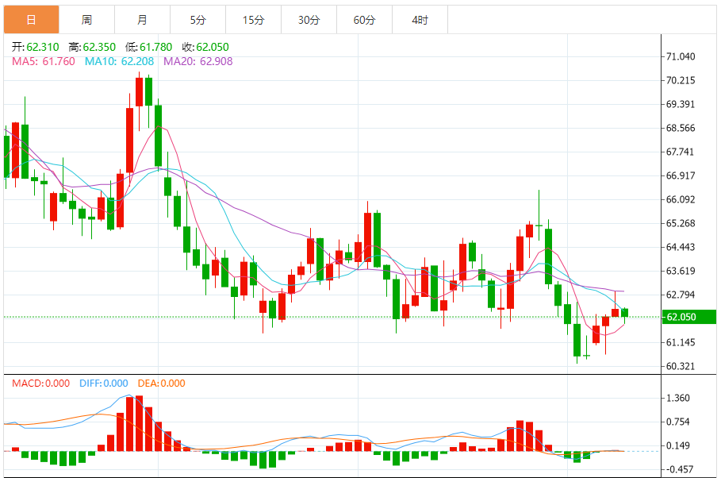
Task: Switch to the 月 monthly tab
Action: (143, 20)
